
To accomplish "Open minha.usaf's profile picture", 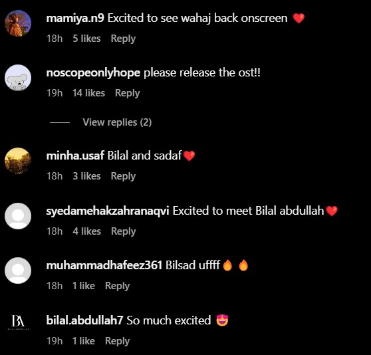I will pyautogui.click(x=18, y=161).
